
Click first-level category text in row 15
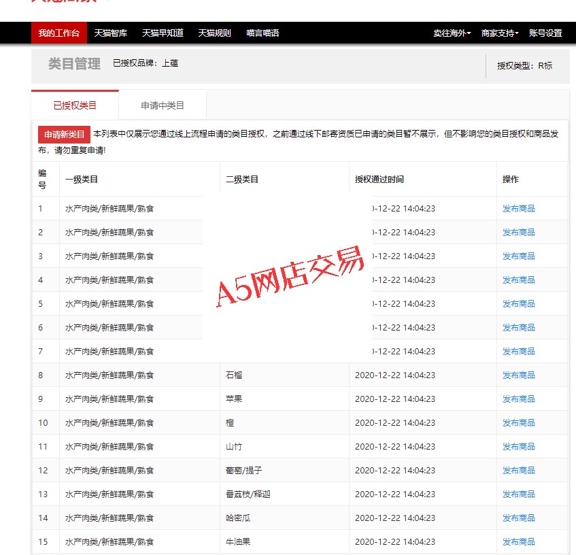tap(109, 542)
